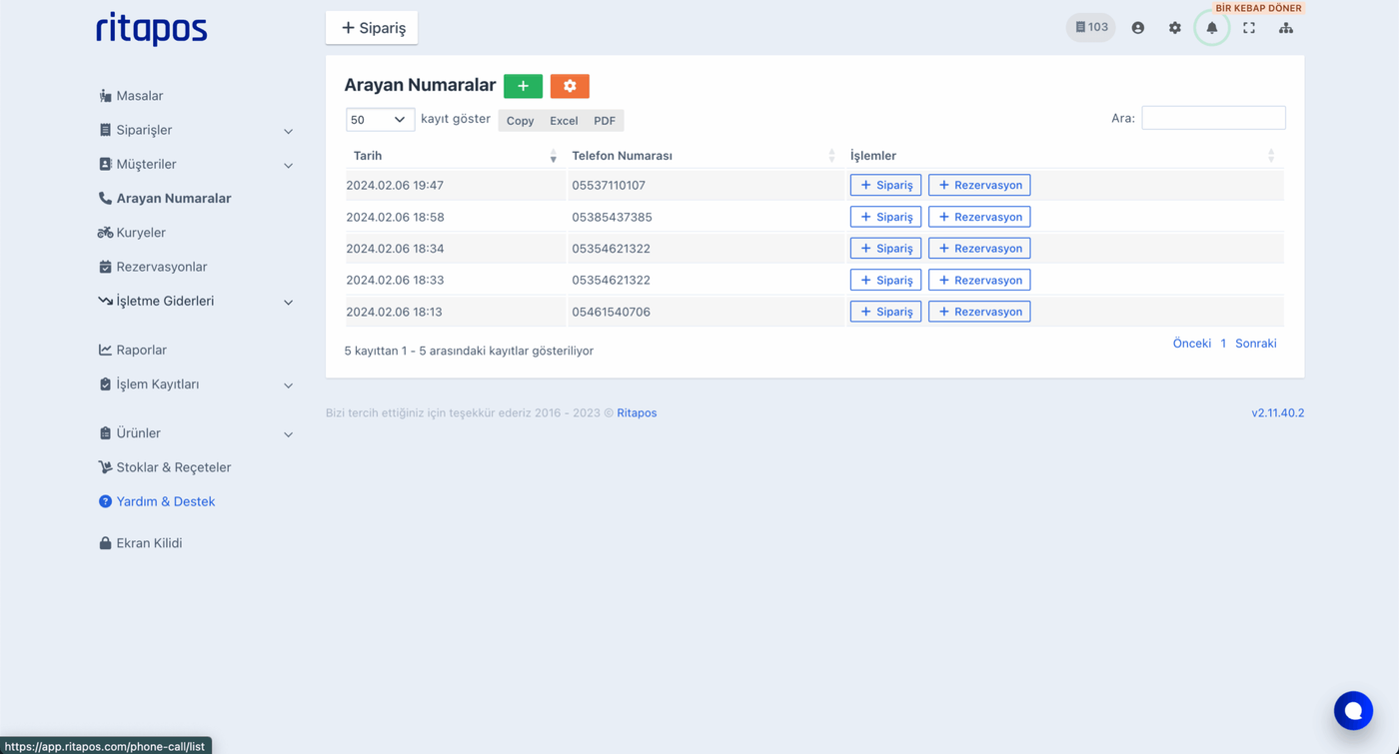Go to ritapos logo home
Screen dimensions: 1399x754
[x=151, y=29]
